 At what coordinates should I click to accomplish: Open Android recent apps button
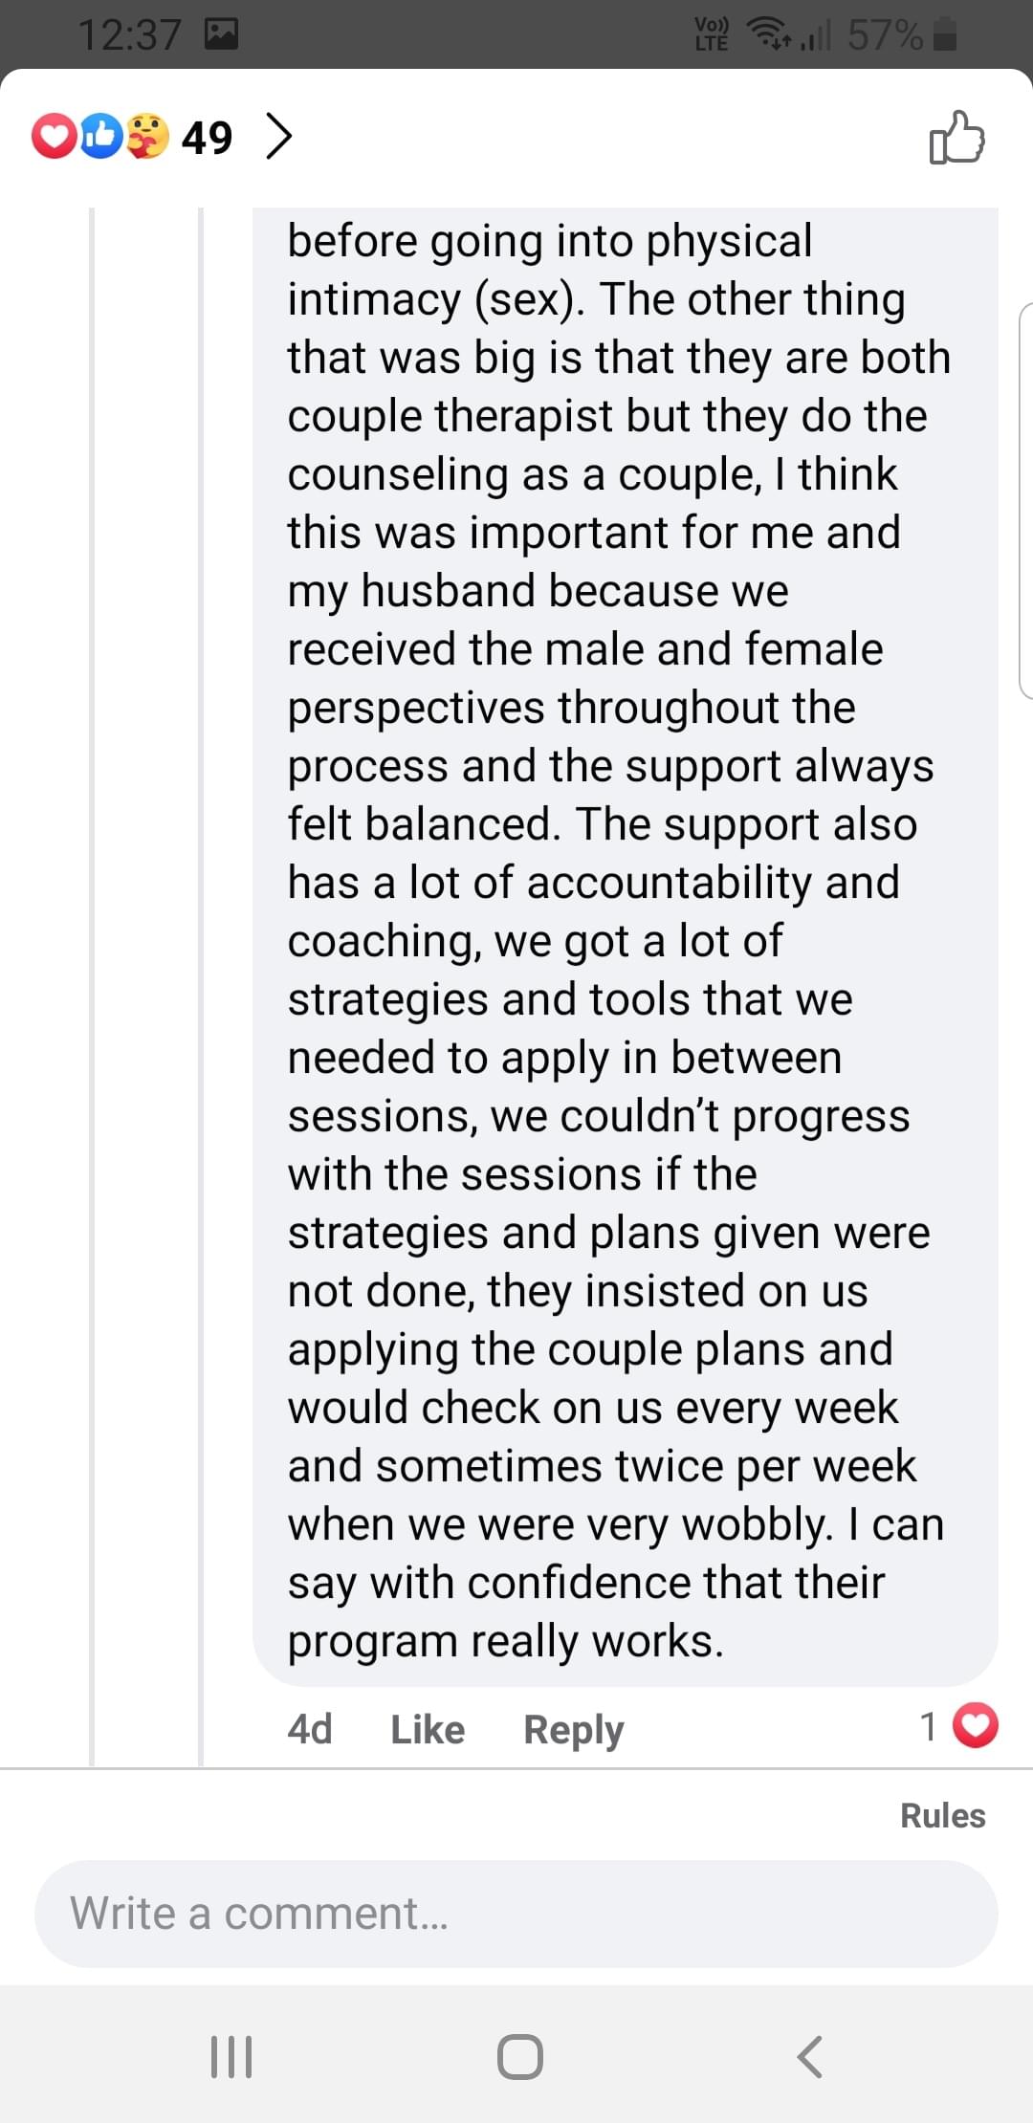pyautogui.click(x=231, y=2056)
